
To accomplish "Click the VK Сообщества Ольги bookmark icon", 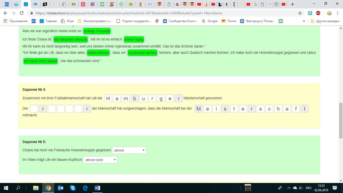I will tap(165, 21).
